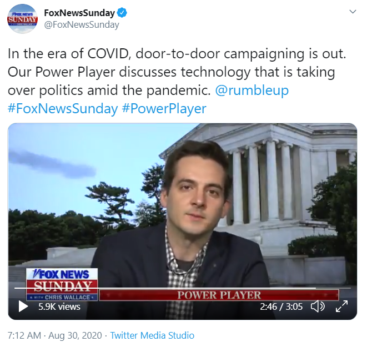Open the Twitter Media Studio source link
The height and width of the screenshot is (347, 367).
coord(152,335)
